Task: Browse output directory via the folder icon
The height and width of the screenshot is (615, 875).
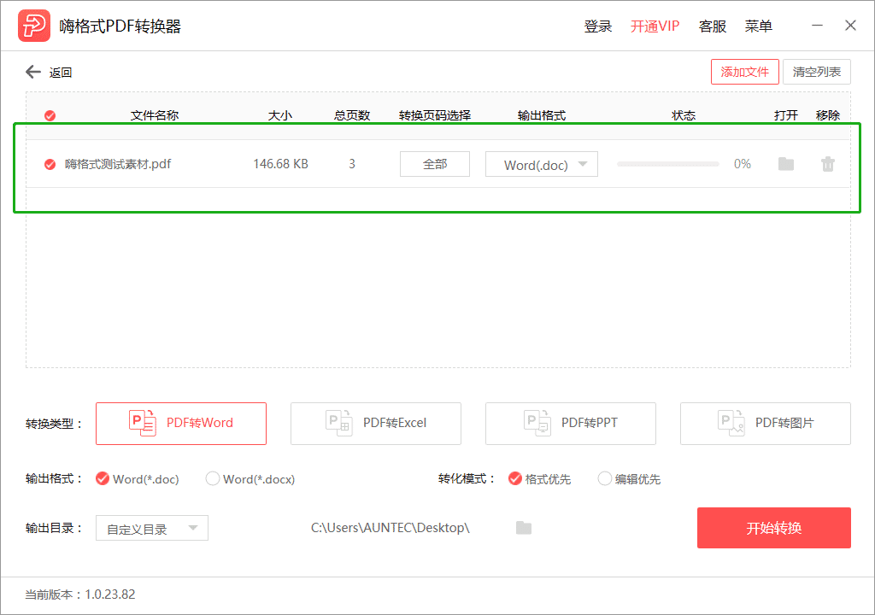Action: tap(524, 527)
